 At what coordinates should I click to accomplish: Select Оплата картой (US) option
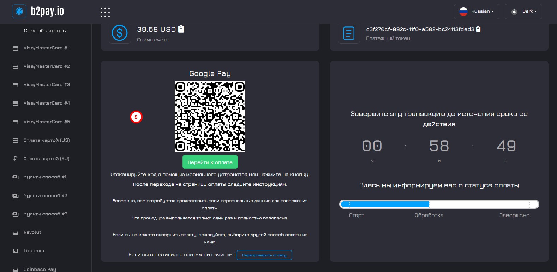tap(46, 140)
